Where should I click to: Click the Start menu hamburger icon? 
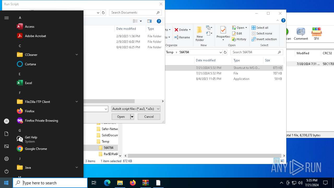pyautogui.click(x=7, y=18)
